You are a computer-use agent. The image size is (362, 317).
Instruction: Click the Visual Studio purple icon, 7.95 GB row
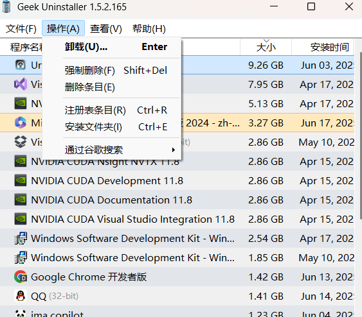21,84
